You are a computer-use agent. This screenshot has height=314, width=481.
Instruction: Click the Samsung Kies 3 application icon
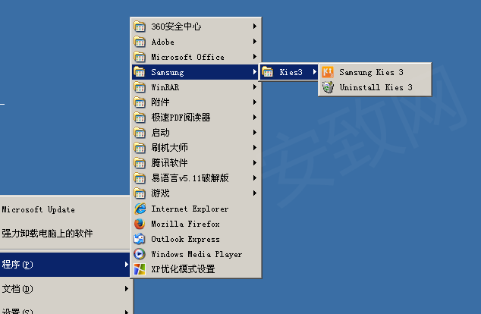point(328,72)
